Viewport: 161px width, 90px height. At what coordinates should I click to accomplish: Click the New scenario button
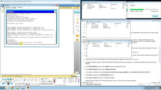coord(44,81)
